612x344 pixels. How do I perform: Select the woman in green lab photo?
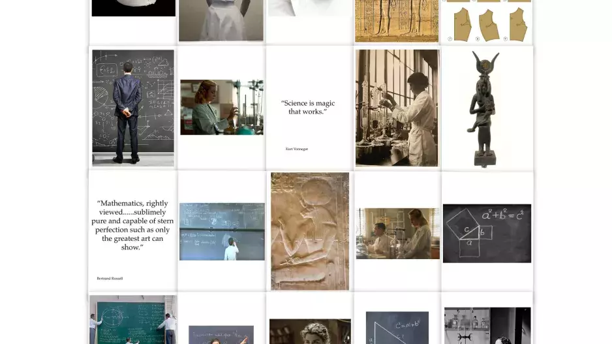click(222, 108)
